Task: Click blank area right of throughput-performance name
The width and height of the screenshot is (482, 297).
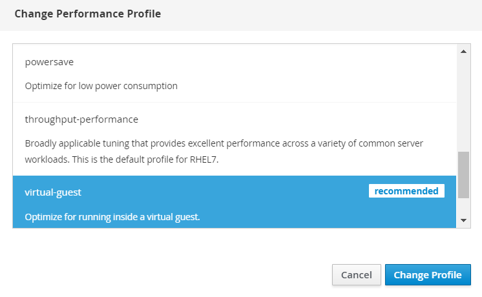Action: tap(291, 119)
